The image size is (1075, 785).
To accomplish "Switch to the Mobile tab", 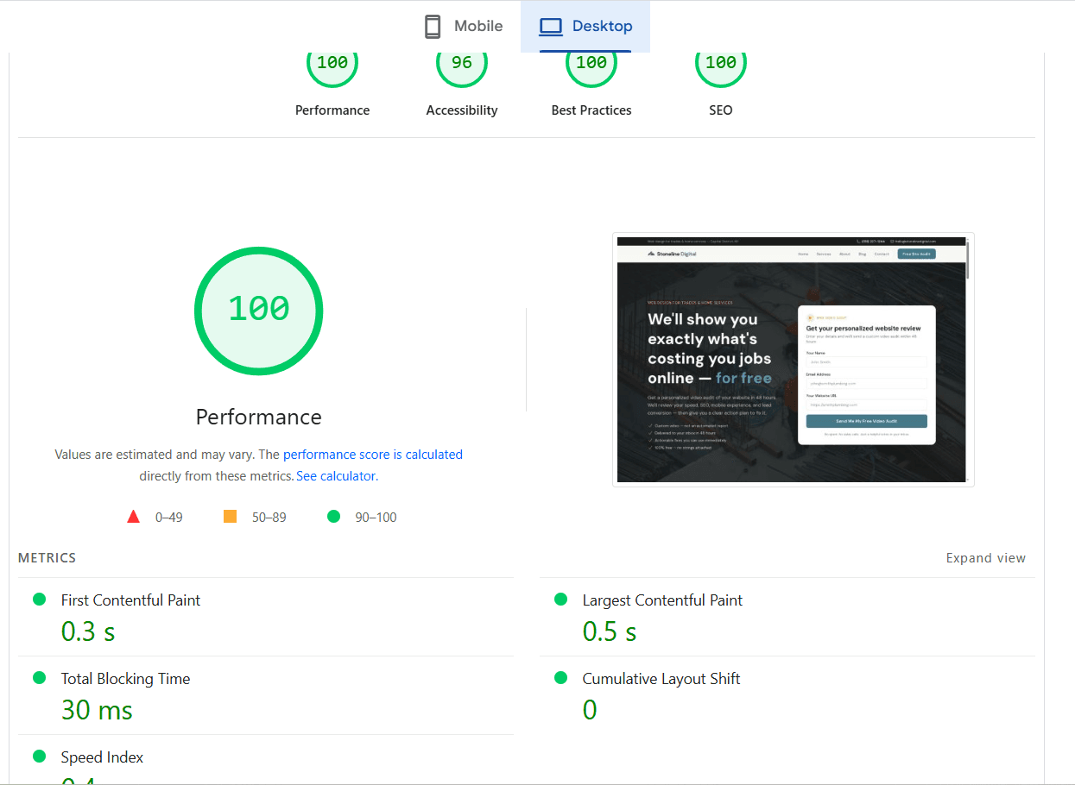I will (x=463, y=27).
